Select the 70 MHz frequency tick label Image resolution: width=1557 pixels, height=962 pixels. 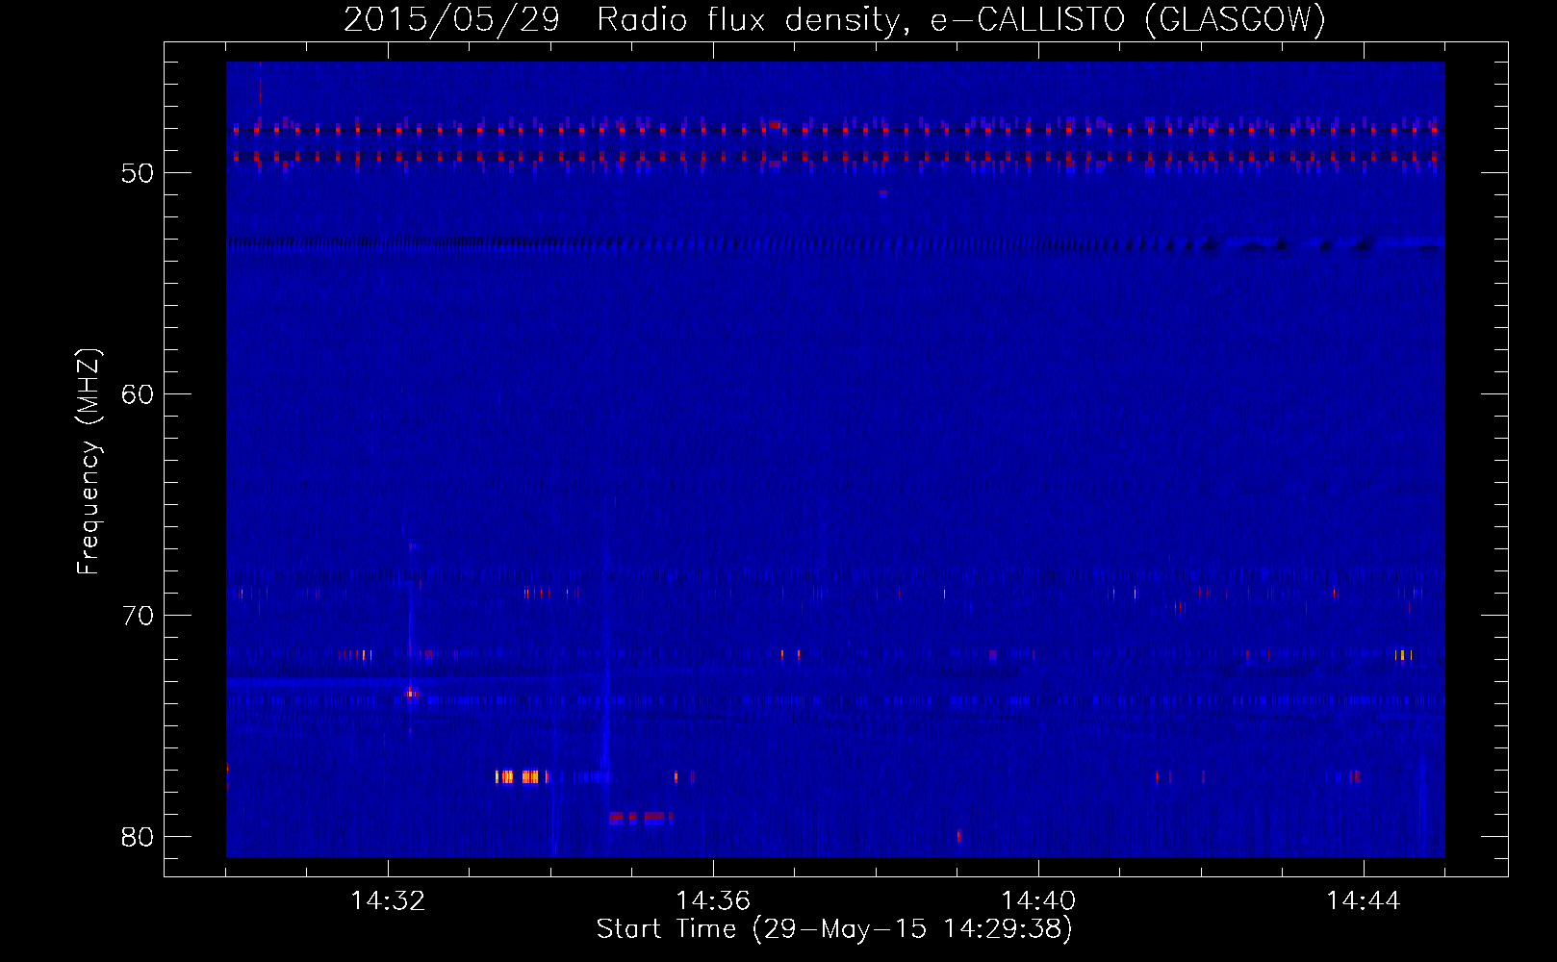point(138,616)
